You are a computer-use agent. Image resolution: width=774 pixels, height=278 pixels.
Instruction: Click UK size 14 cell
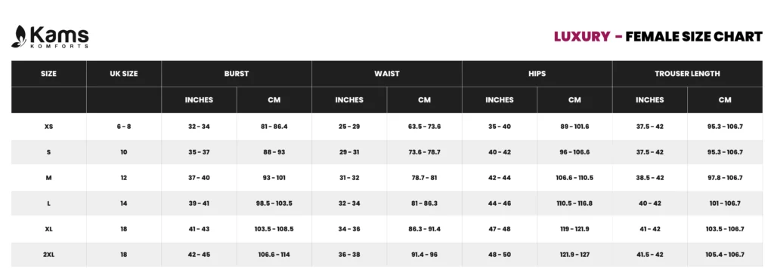click(x=124, y=203)
